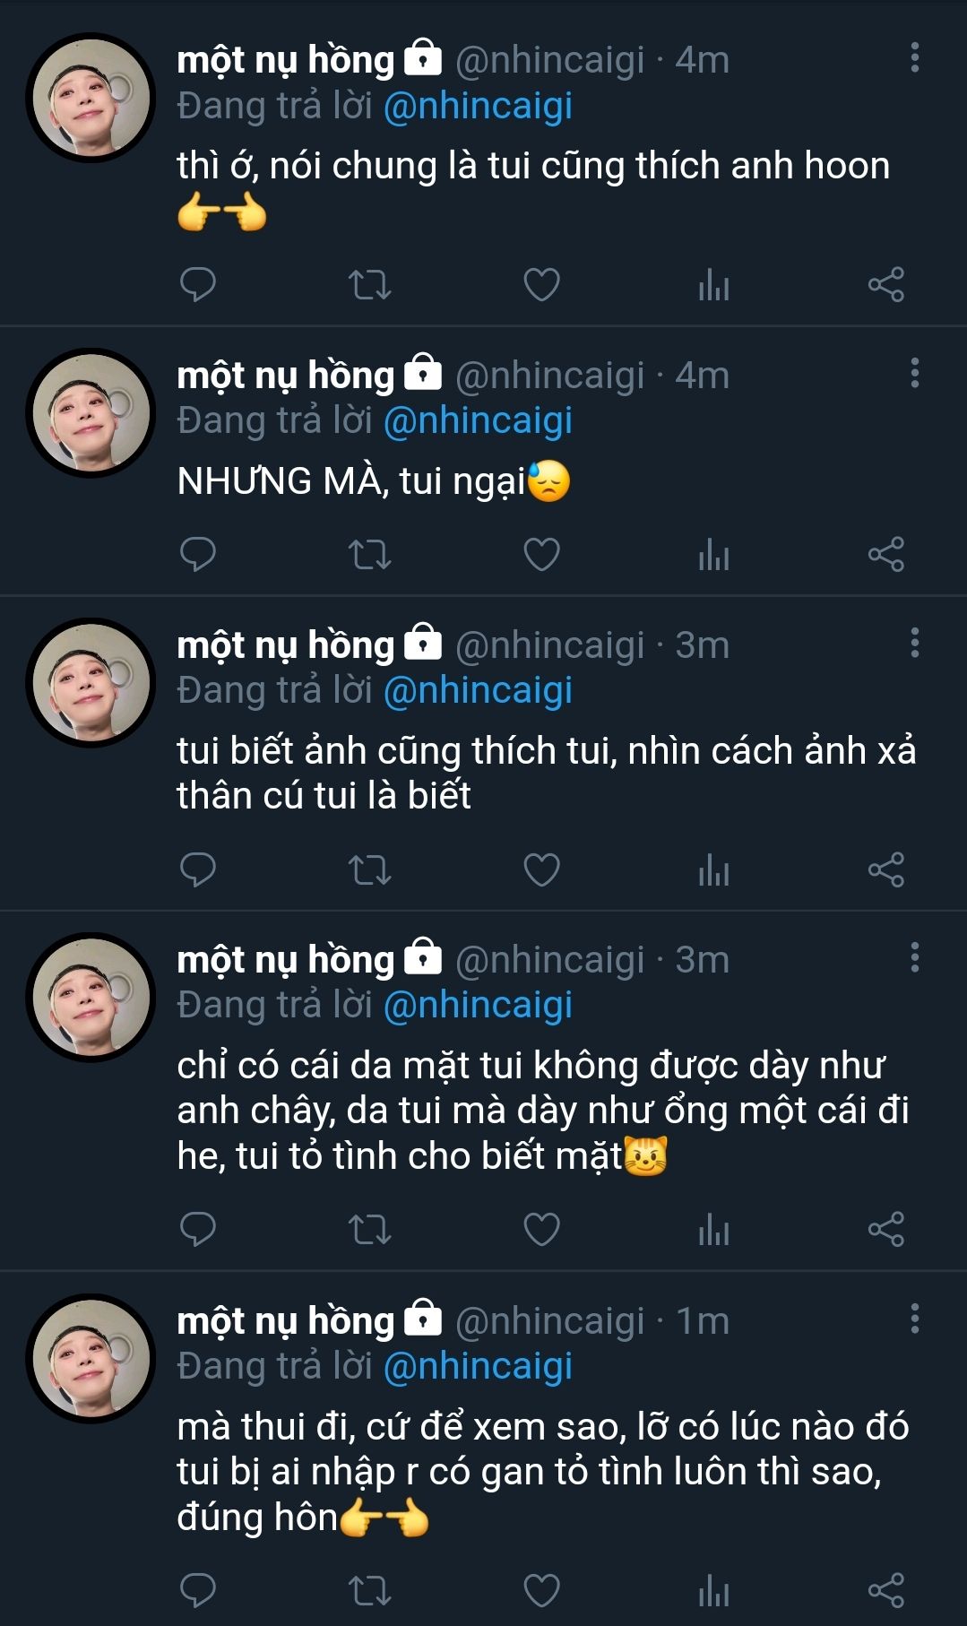
Task: Share the "thì ớ, nói chung" tweet
Action: (x=885, y=284)
